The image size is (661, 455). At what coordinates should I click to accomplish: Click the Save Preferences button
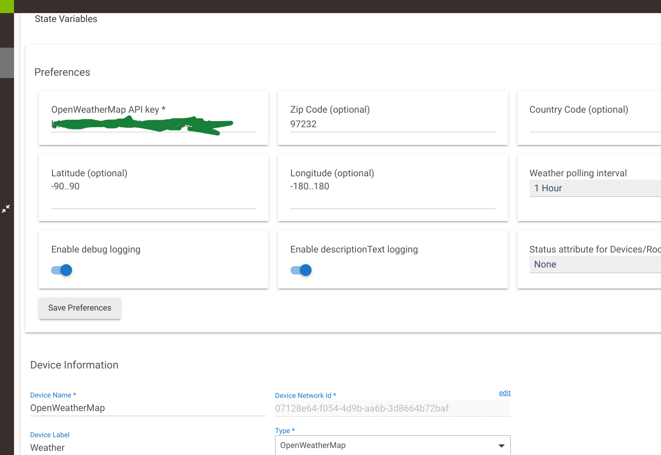tap(80, 308)
